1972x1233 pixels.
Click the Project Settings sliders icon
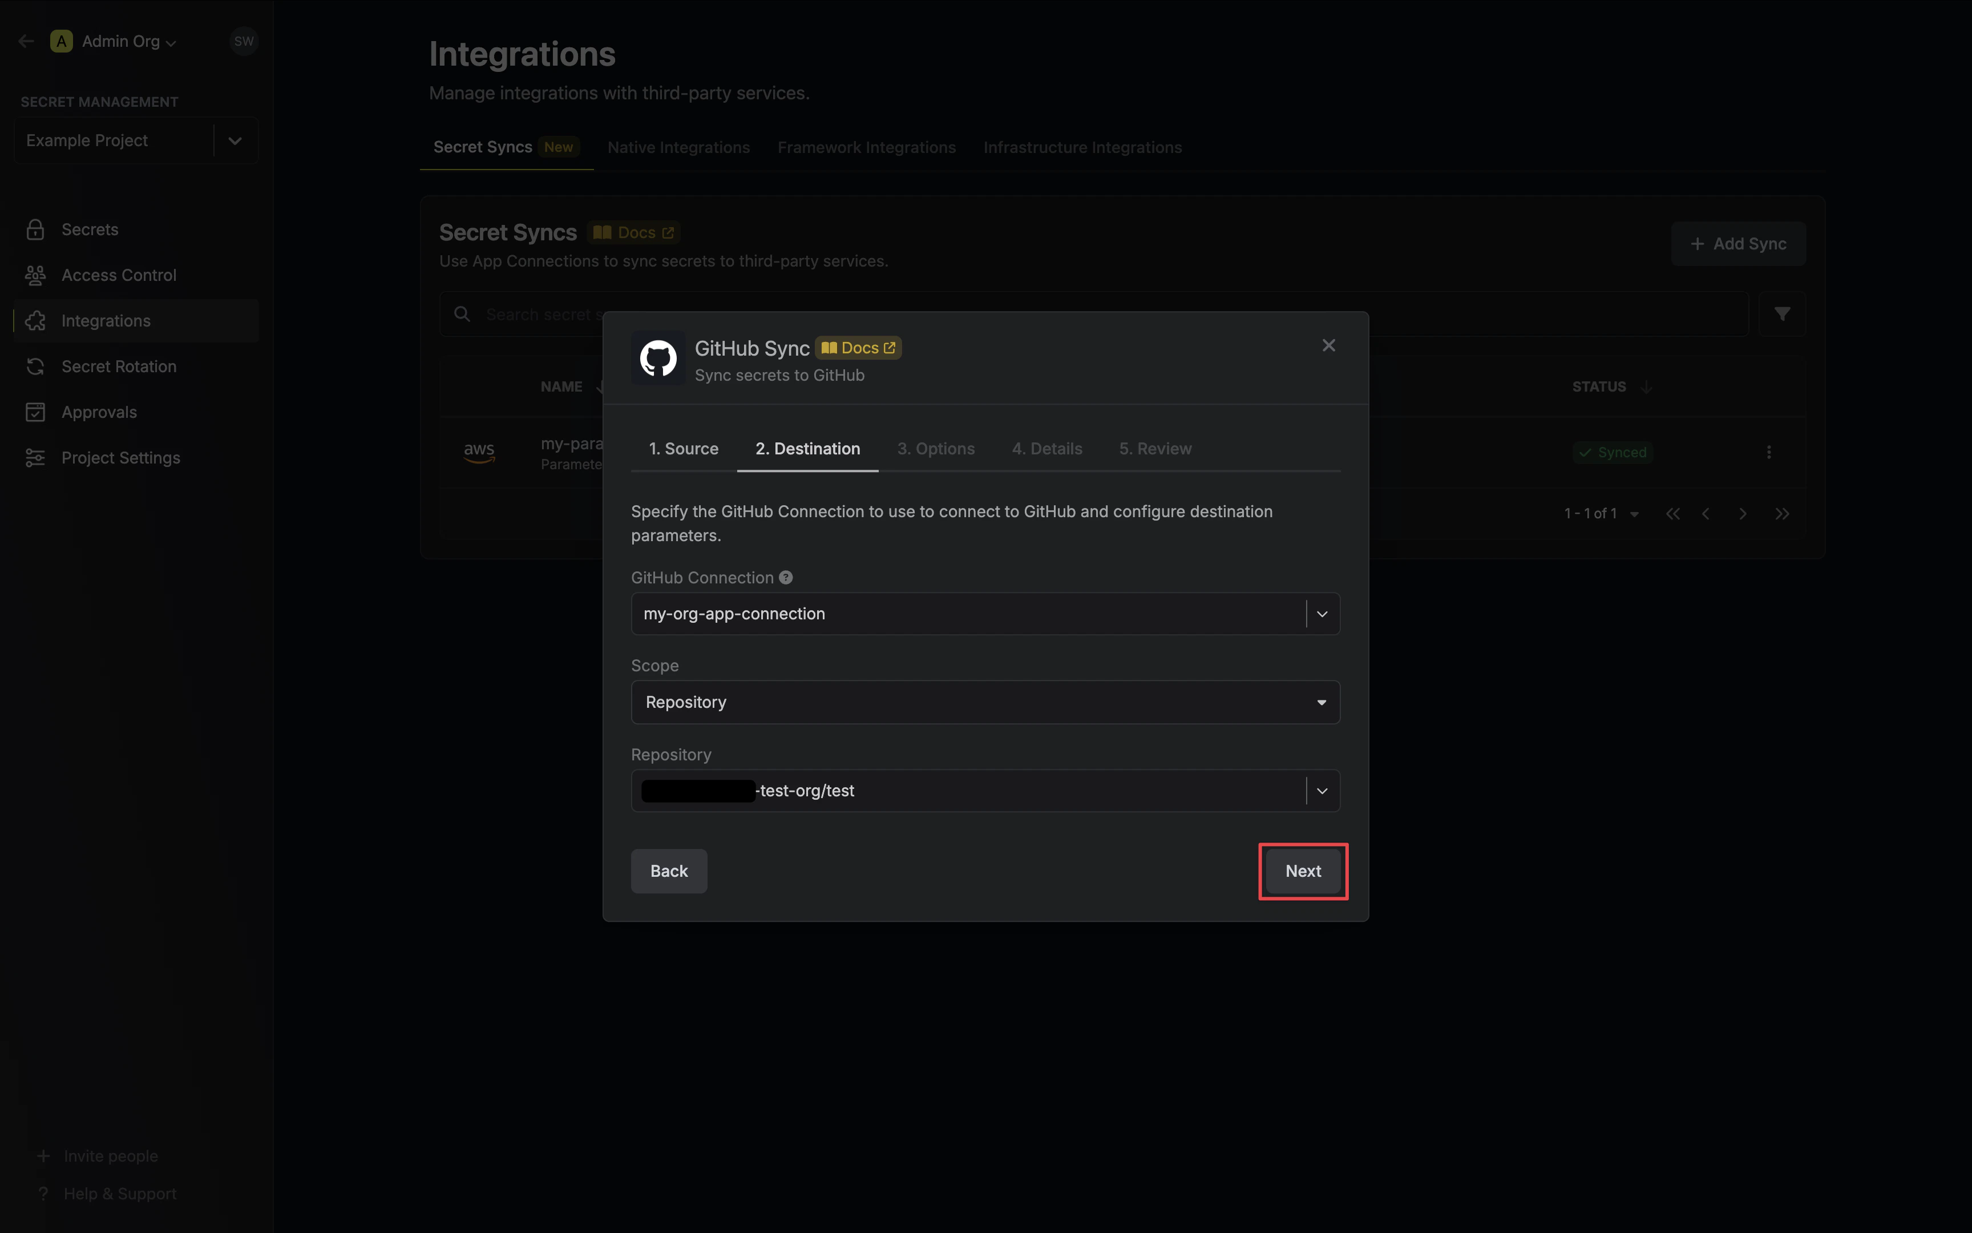(x=35, y=457)
